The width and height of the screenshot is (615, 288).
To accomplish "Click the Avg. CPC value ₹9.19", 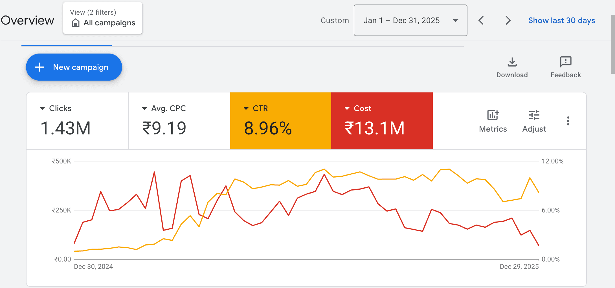I will tap(164, 128).
